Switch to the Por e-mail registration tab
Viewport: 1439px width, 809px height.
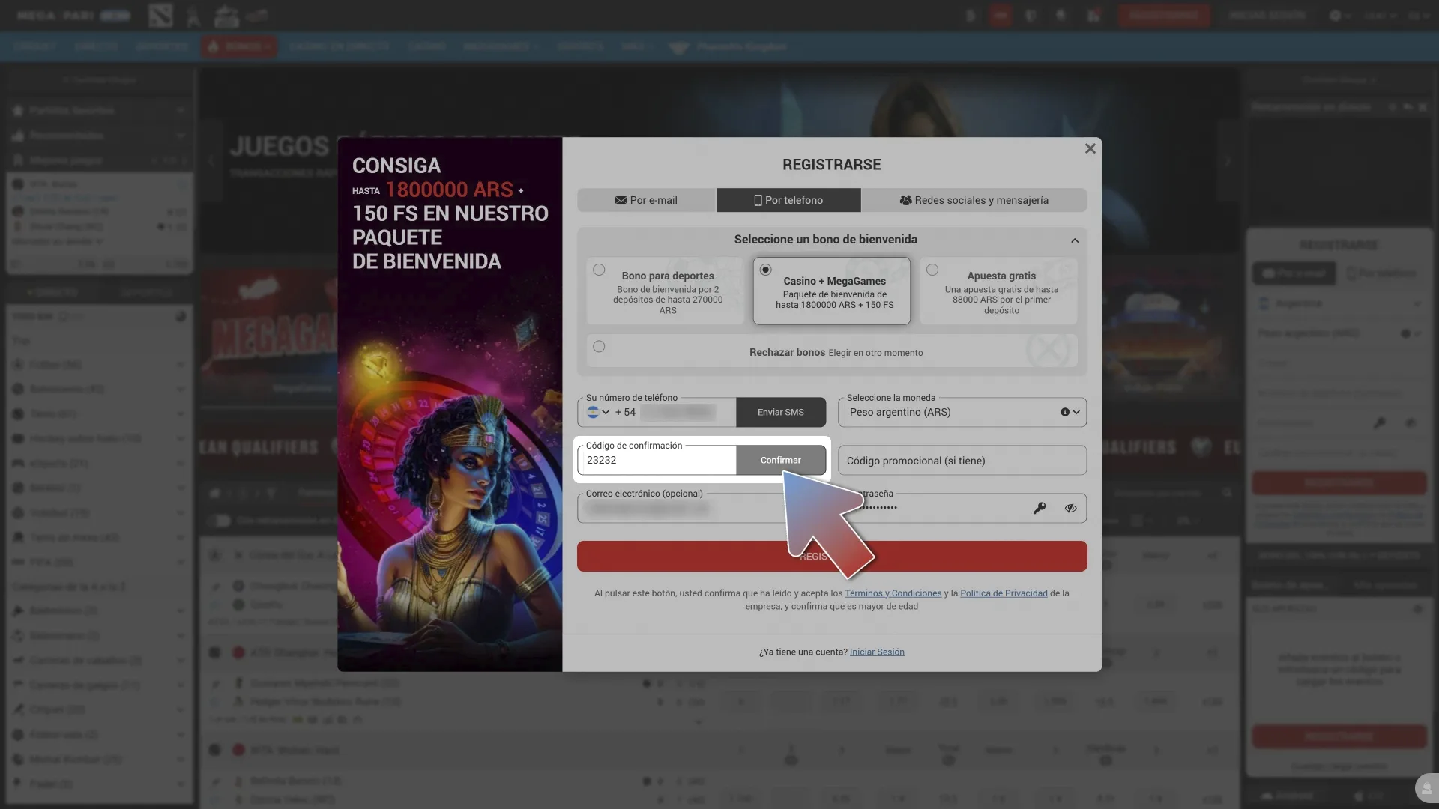(x=645, y=200)
